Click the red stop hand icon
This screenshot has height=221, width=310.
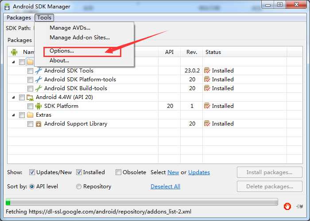(287, 206)
